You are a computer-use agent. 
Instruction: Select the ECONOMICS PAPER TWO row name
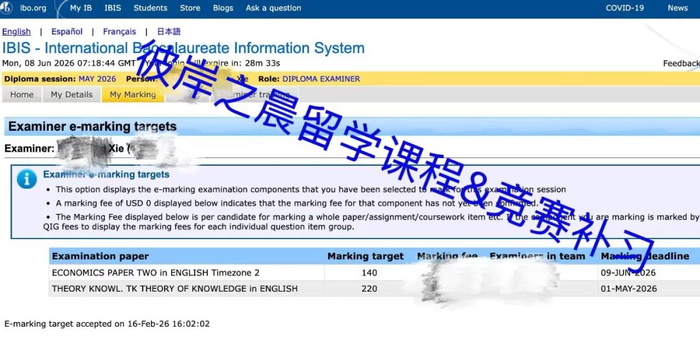(156, 273)
